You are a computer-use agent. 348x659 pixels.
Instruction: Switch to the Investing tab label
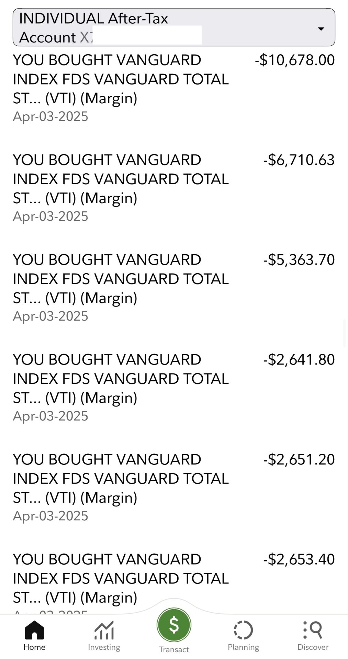click(104, 647)
